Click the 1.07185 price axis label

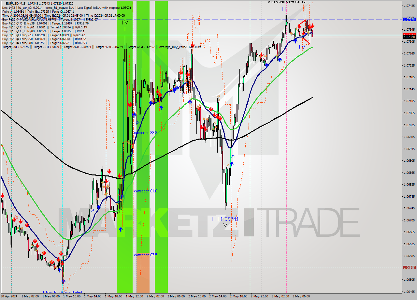coord(409,77)
